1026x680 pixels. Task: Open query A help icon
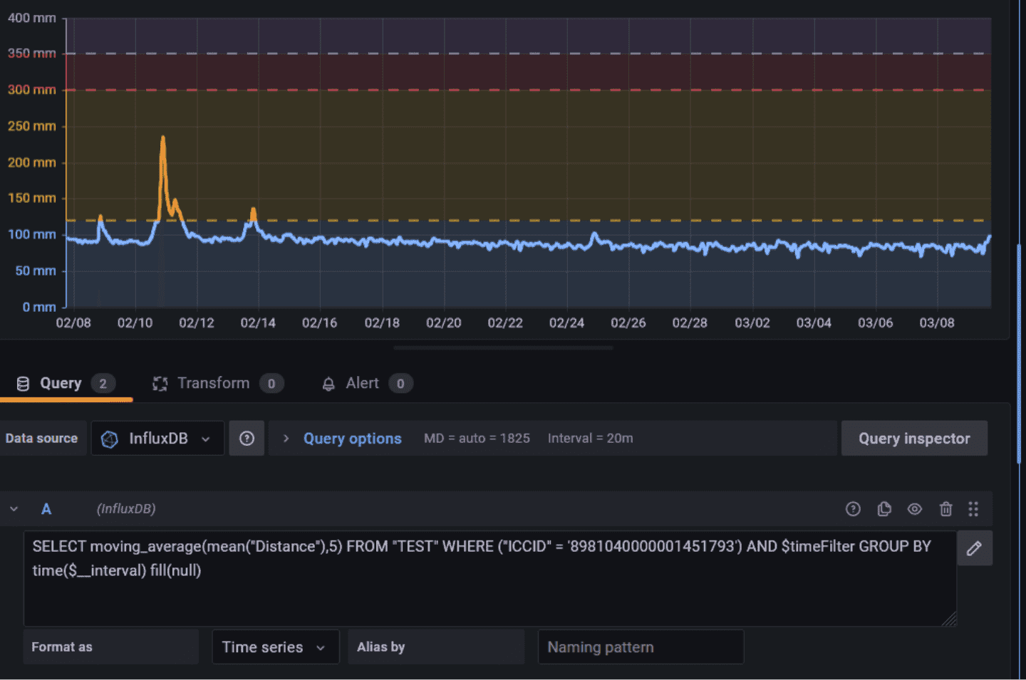853,509
